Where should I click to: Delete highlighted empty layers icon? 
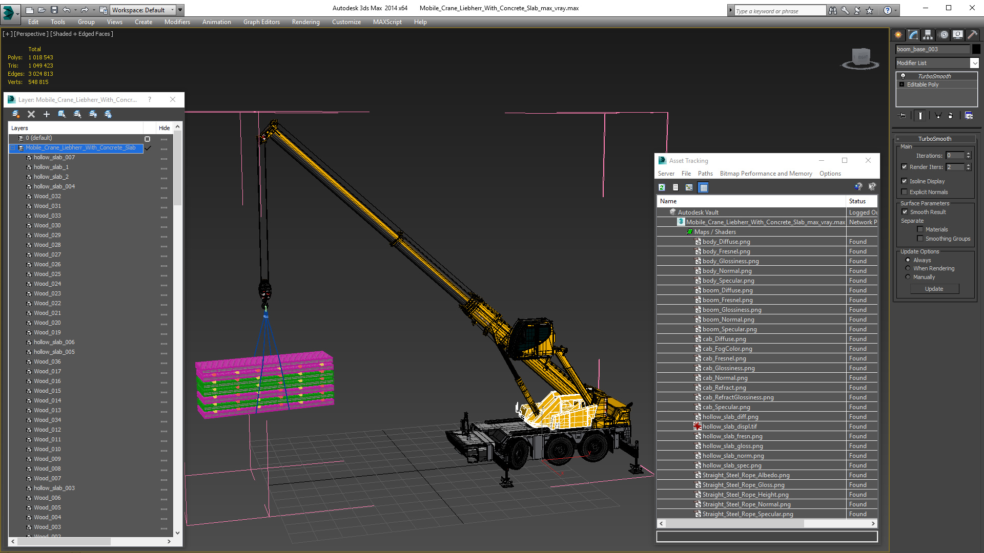click(x=31, y=114)
